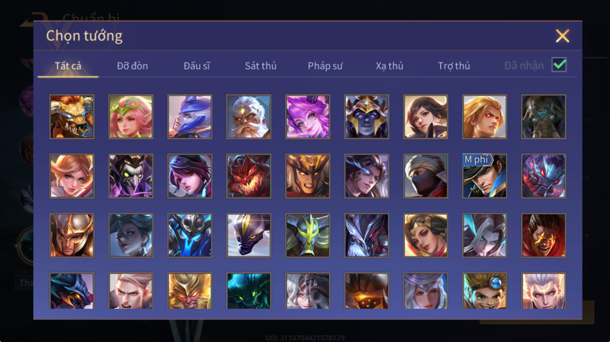Open the Sát thủ tab
The height and width of the screenshot is (342, 610).
(x=261, y=66)
